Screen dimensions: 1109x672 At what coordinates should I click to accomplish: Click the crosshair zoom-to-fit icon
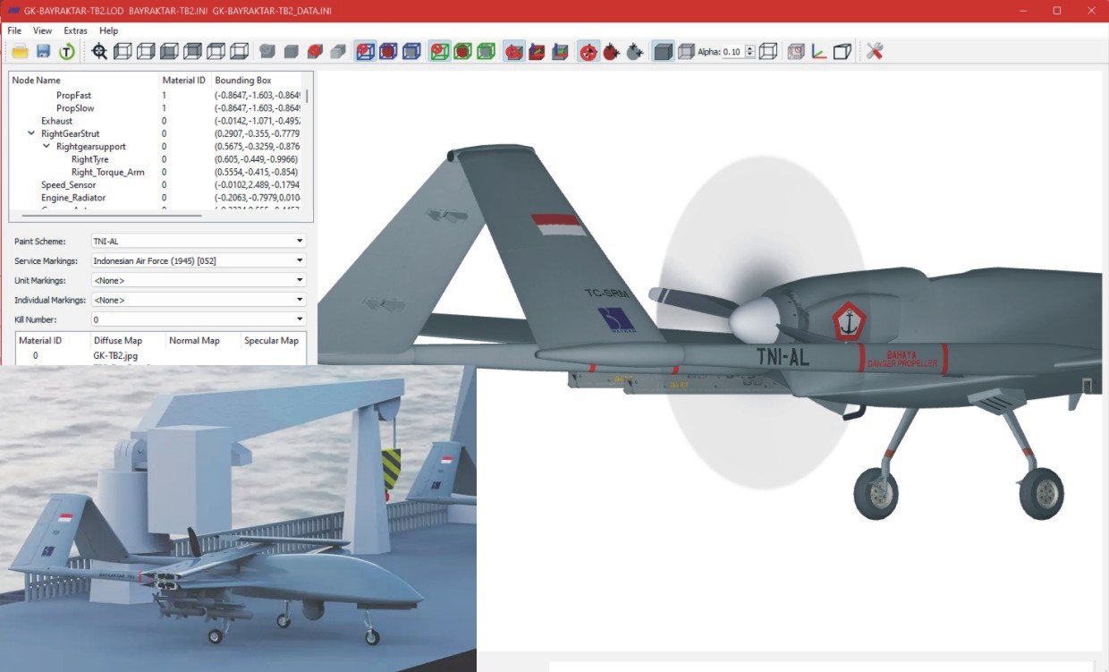click(99, 52)
